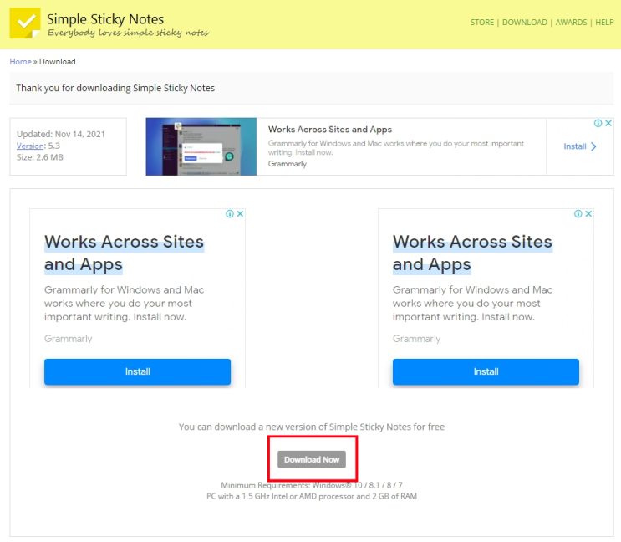The width and height of the screenshot is (621, 542).
Task: Close the right Grammarly ad with X
Action: point(588,213)
